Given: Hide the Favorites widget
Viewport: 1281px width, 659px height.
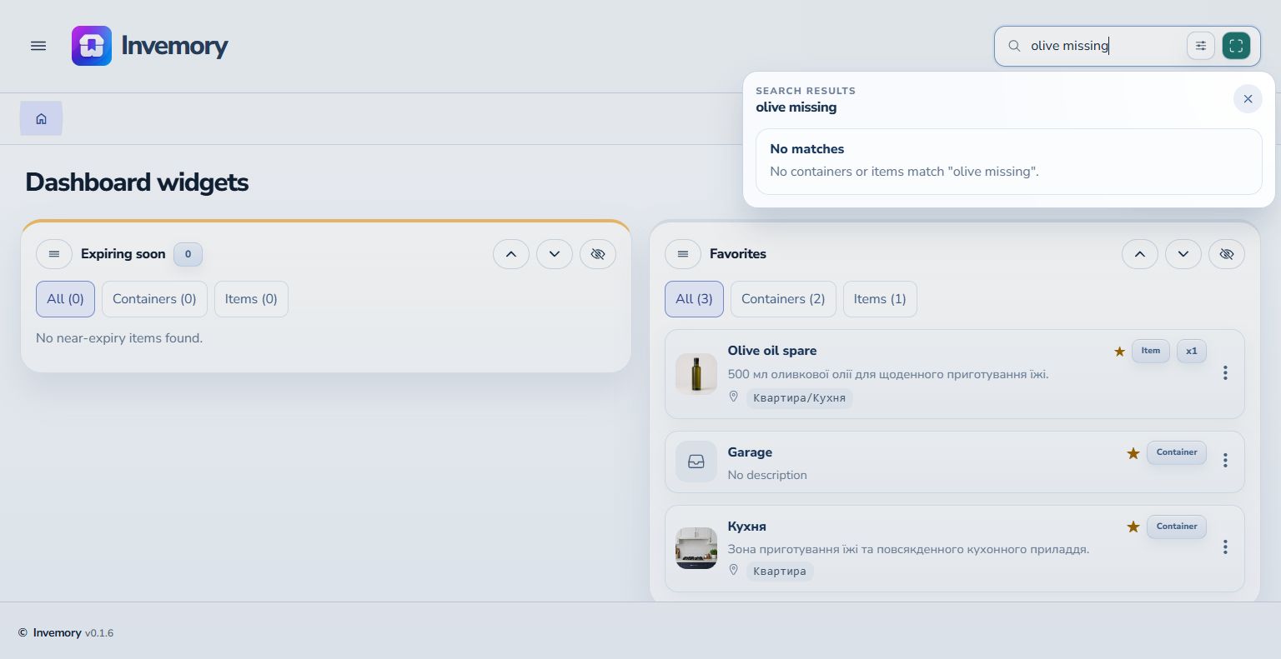Looking at the screenshot, I should coord(1227,254).
